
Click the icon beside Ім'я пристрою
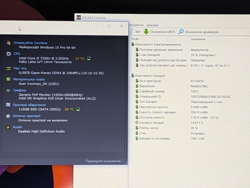click(137, 81)
